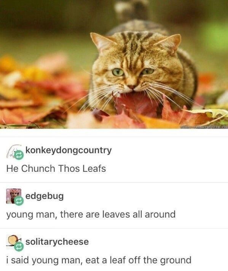Open solitarycheese's avatar
Image resolution: width=228 pixels, height=271 pixels.
tap(14, 242)
